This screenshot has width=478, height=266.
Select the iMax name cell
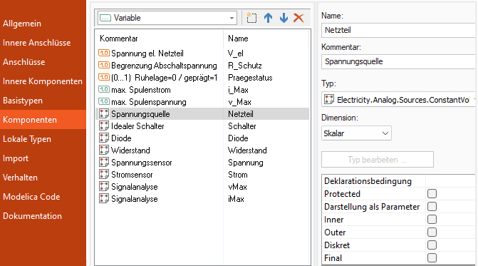click(236, 199)
